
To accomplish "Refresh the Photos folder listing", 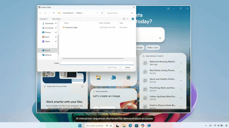I will pyautogui.click(x=102, y=13).
